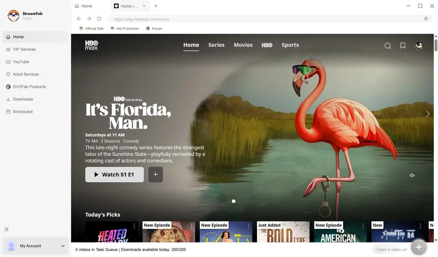438x257 pixels.
Task: Open the Official Site bookmark
Action: pos(91,29)
